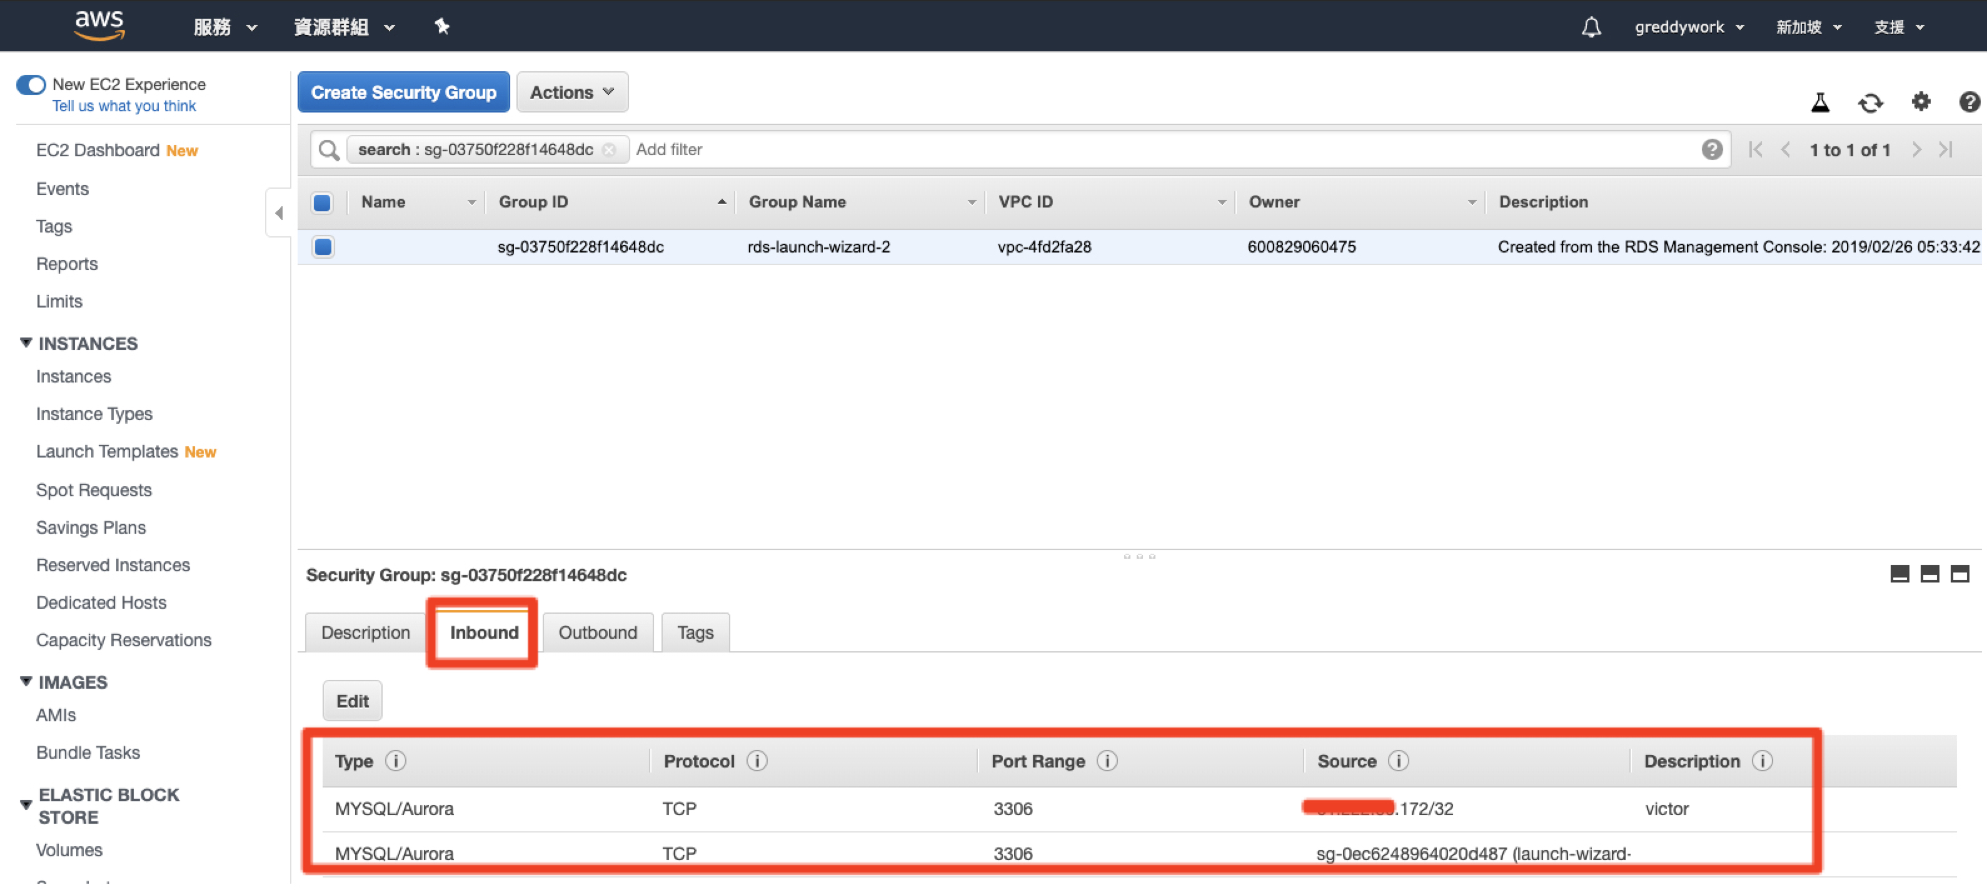Click the Edit inbound rules button
The width and height of the screenshot is (1987, 890).
pyautogui.click(x=352, y=700)
